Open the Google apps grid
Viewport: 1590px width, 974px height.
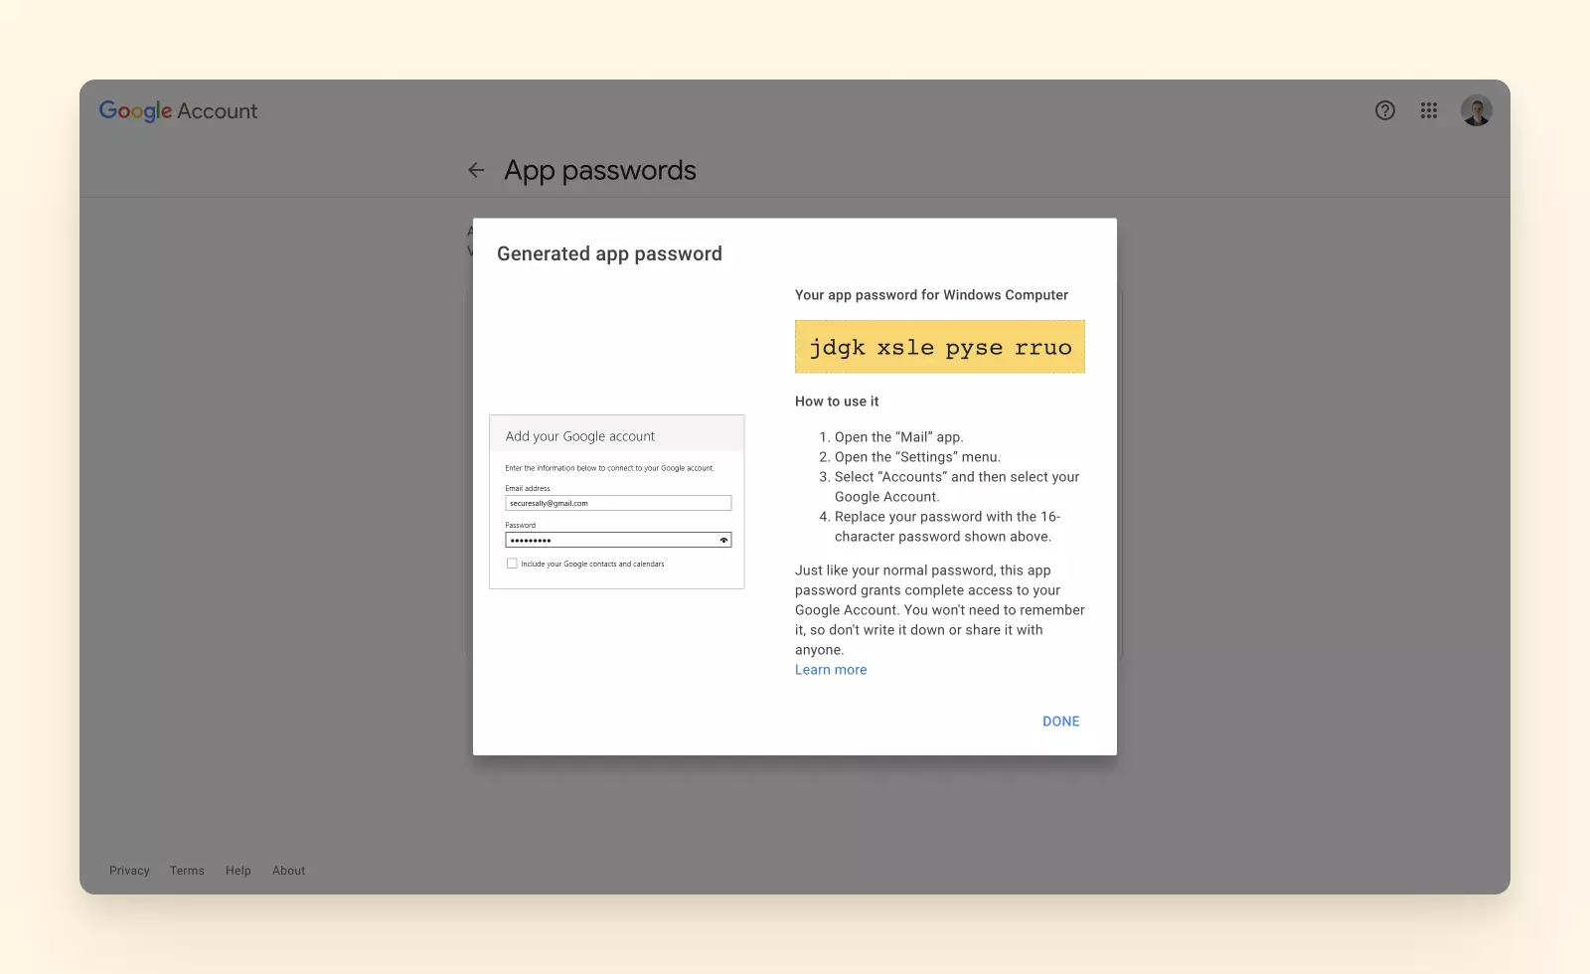coord(1429,110)
